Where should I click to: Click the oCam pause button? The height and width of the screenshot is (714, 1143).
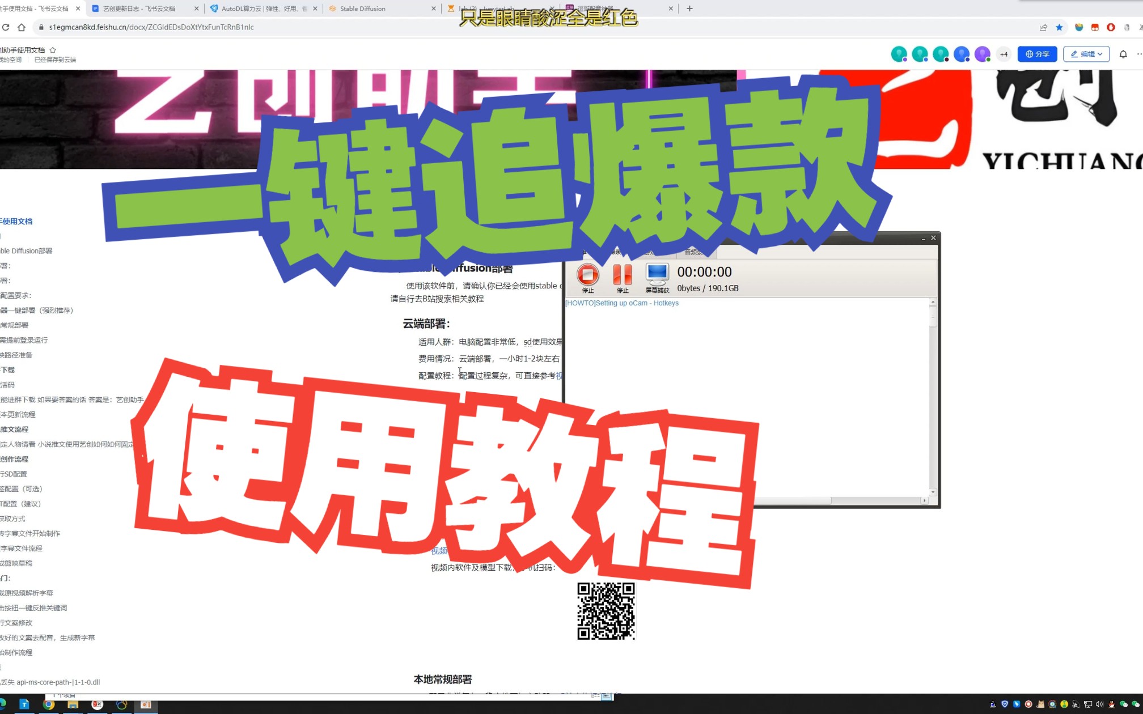622,275
